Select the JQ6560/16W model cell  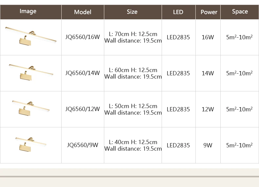point(83,37)
